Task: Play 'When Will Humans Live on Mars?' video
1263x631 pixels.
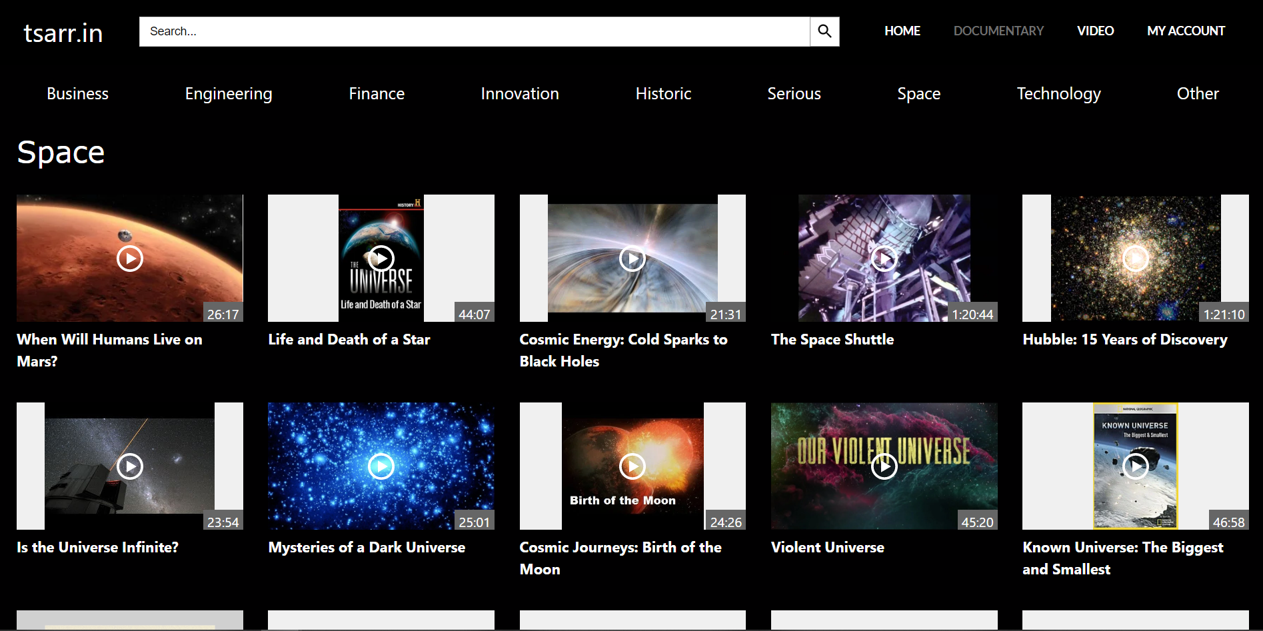Action: point(130,259)
